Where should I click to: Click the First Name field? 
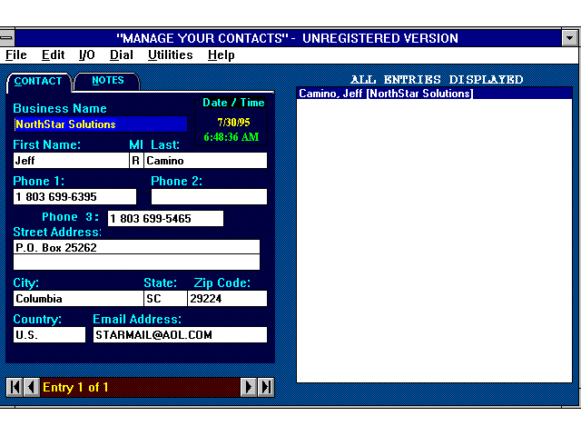[x=71, y=161]
